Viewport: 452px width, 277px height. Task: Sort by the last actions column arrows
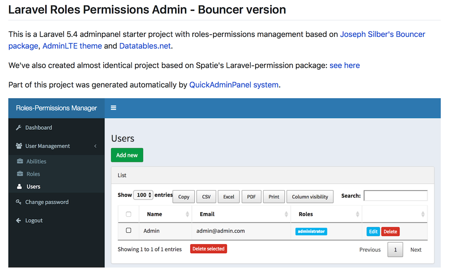tap(423, 214)
